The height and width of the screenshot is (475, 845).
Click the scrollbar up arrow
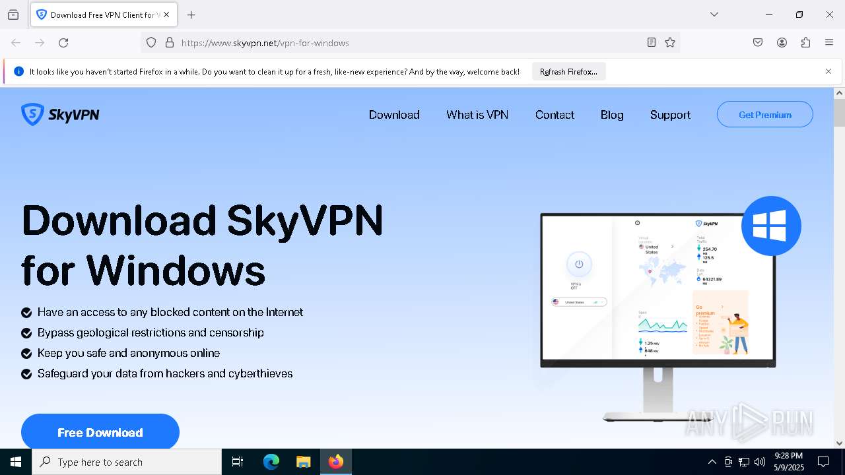pos(839,93)
